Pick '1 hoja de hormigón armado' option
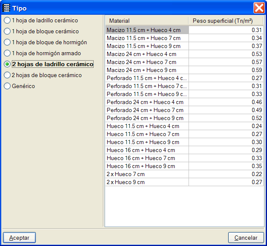The height and width of the screenshot is (246, 267). pyautogui.click(x=42, y=53)
